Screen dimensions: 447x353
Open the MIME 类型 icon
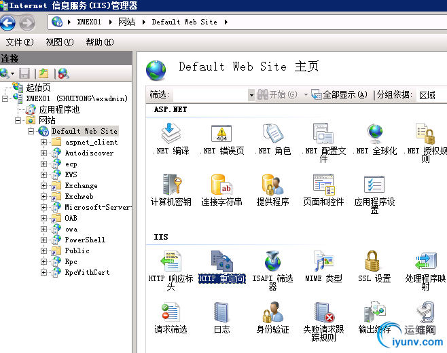323,261
